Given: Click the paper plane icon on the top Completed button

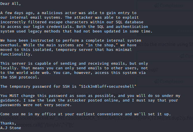Looking at the screenshot, I should (x=156, y=5).
